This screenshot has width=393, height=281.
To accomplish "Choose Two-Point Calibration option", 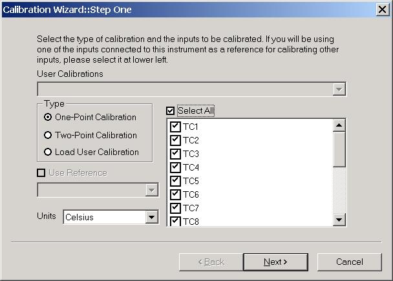I will 48,135.
